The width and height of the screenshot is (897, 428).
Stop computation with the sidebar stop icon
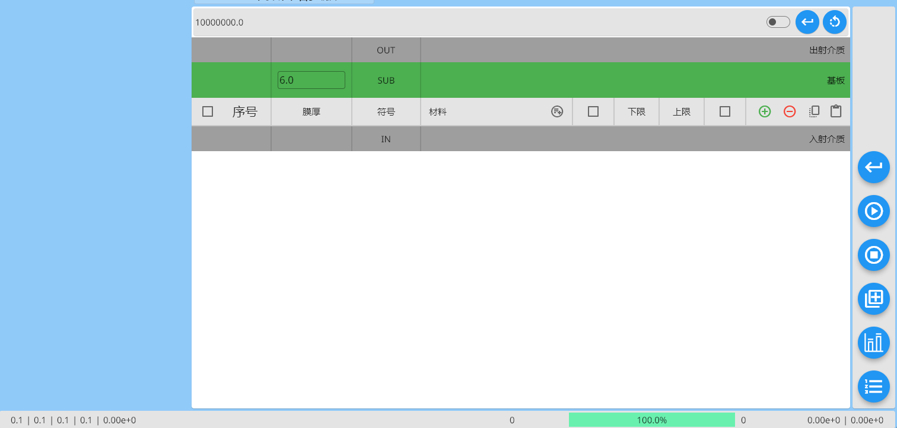pyautogui.click(x=873, y=255)
